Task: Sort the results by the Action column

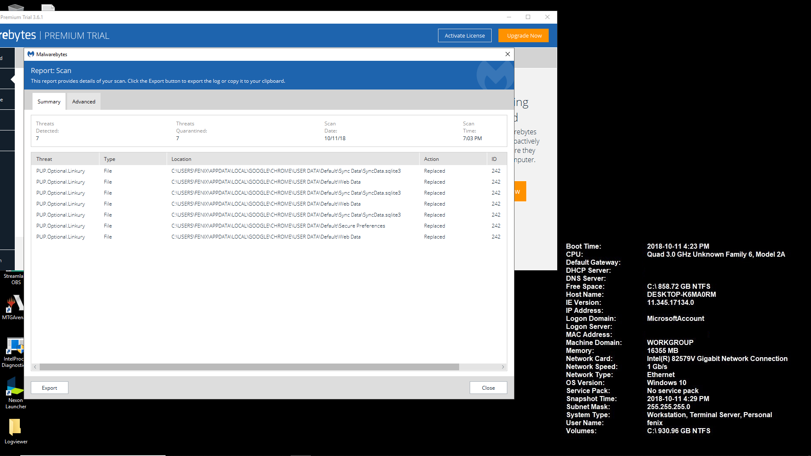Action: [453, 159]
